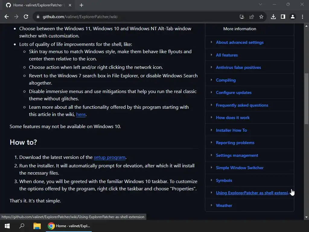Expand the Simple Window Switcher arrow
Image resolution: width=309 pixels, height=232 pixels.
[x=211, y=167]
